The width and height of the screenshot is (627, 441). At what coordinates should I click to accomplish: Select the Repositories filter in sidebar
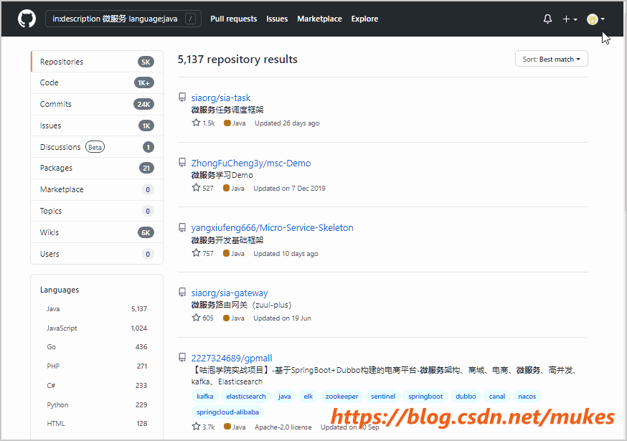97,62
